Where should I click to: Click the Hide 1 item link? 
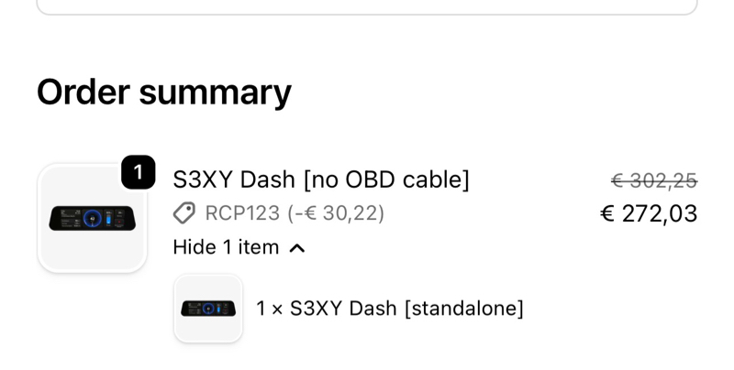coord(226,247)
